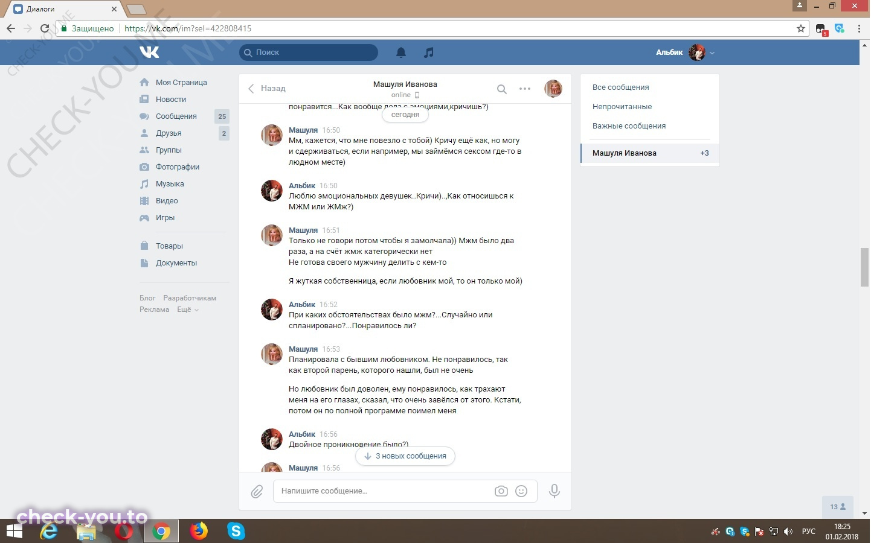The width and height of the screenshot is (871, 543).
Task: Click the browser address bar URL
Action: coord(188,28)
